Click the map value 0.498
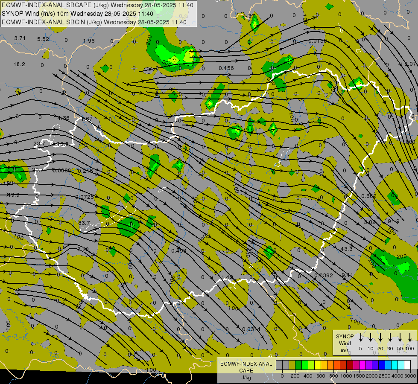The image size is (418, 384). click(x=179, y=250)
